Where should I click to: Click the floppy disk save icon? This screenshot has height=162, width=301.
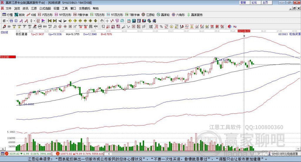[144, 21]
